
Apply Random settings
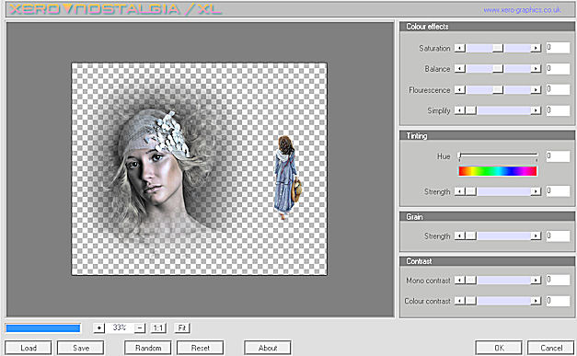(x=148, y=348)
